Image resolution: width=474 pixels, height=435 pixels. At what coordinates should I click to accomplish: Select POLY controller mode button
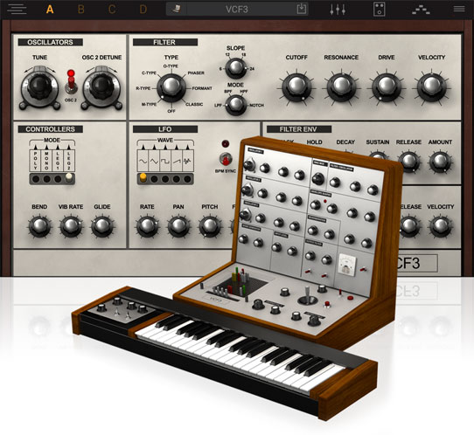coord(36,179)
